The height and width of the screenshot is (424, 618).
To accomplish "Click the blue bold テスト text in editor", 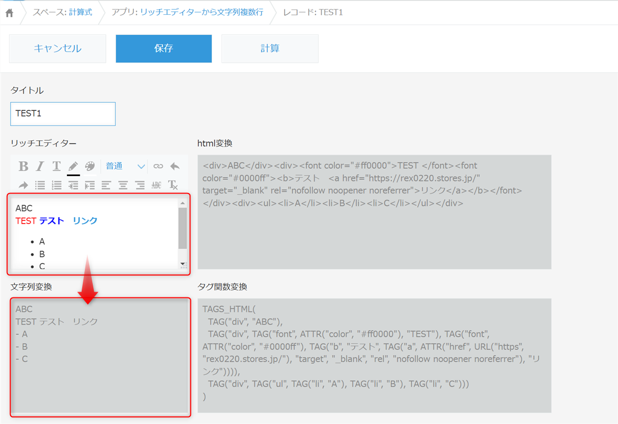I will tap(52, 220).
